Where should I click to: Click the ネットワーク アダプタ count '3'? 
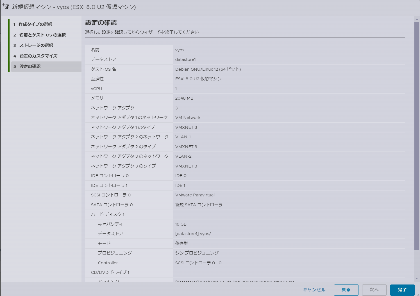point(176,108)
